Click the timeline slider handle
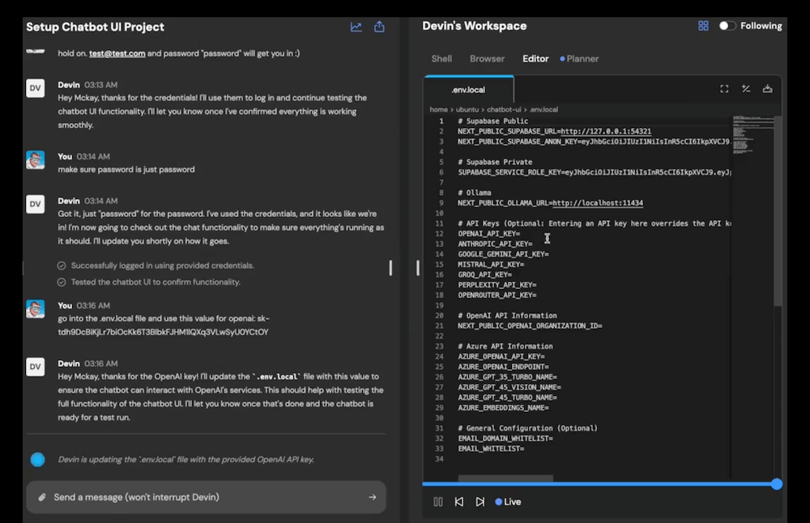This screenshot has width=810, height=523. [777, 484]
